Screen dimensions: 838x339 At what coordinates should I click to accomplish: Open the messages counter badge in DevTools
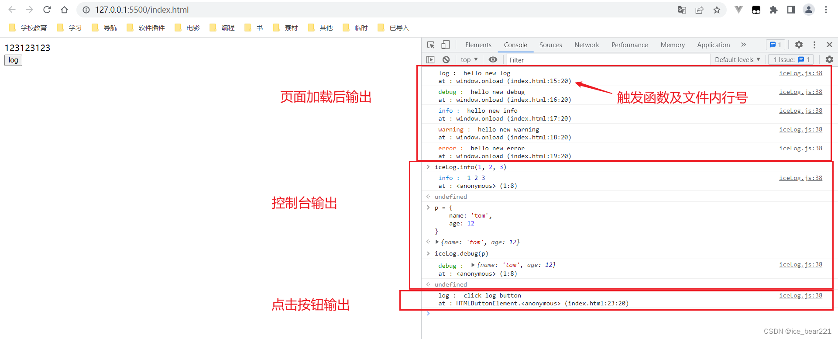tap(776, 45)
